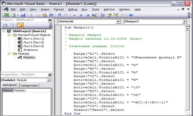Image resolution: width=193 pixels, height=116 pixels.
Task: Stop execution with the Reset button
Action: [87, 15]
